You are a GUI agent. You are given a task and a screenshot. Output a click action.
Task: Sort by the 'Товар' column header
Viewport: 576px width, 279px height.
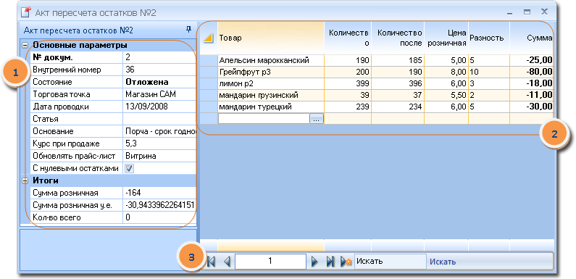(x=271, y=38)
